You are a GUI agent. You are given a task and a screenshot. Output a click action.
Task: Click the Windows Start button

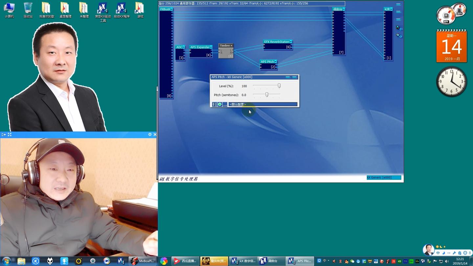click(6, 261)
